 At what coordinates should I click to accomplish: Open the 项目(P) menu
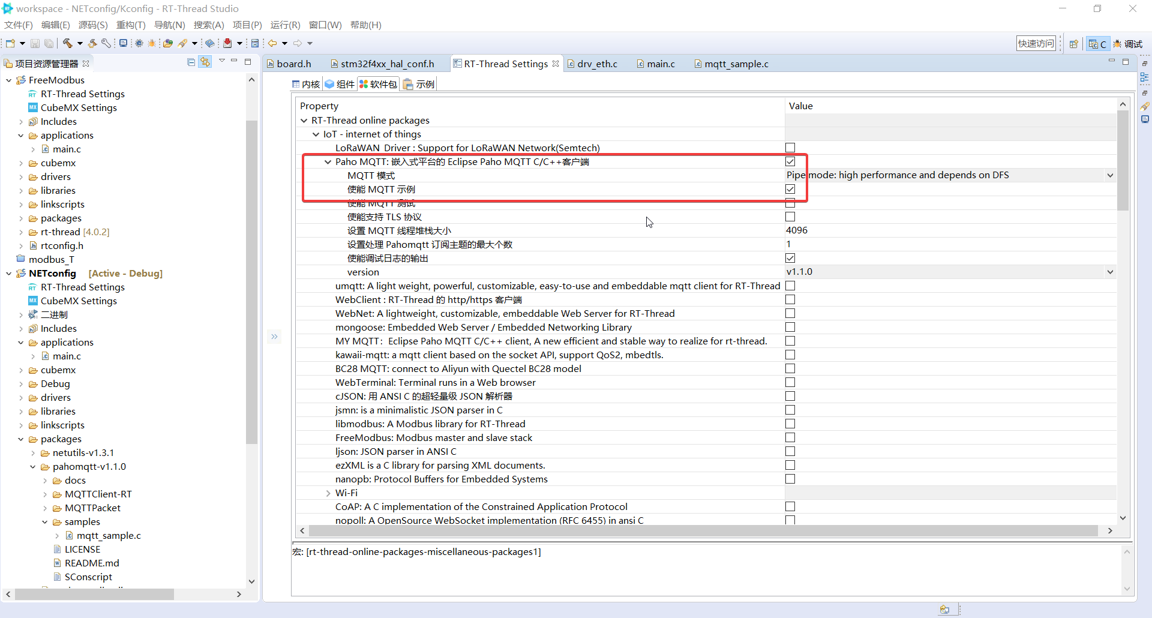pyautogui.click(x=247, y=25)
